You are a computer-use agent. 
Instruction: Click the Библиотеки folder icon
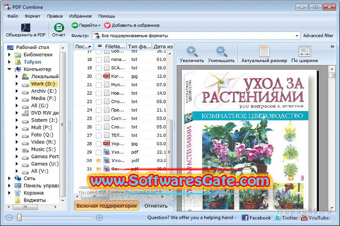pos(18,55)
